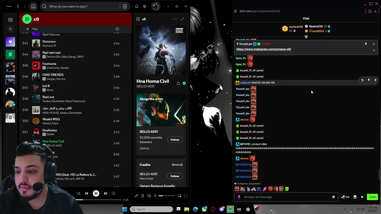Open Spotify from Windows taskbar
381x214 pixels.
coord(230,209)
